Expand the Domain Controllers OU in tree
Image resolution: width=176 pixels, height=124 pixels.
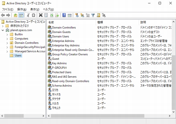click(7, 43)
